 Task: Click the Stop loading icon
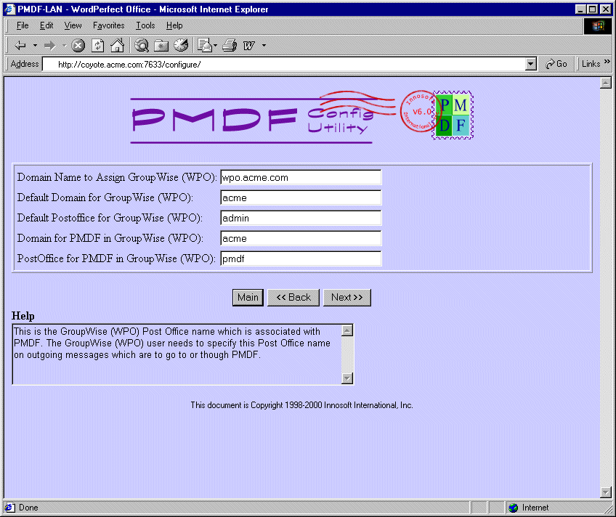(x=78, y=45)
